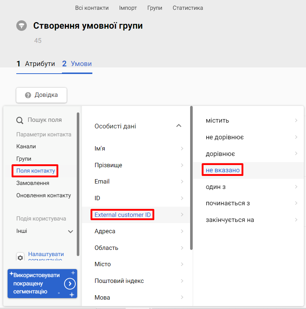Click the round arrow icon on blue banner
306x309 pixels.
(70, 284)
